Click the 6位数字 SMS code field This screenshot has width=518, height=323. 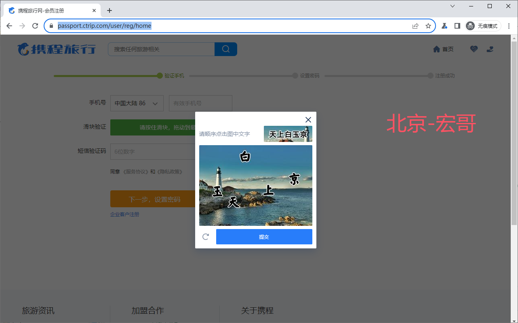coord(153,152)
